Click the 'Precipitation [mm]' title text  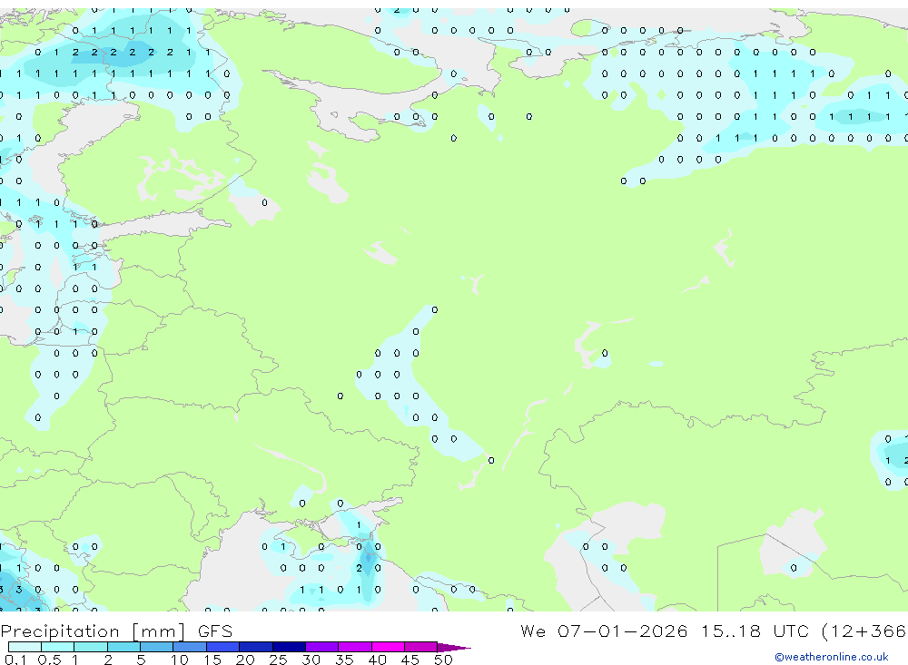93,631
